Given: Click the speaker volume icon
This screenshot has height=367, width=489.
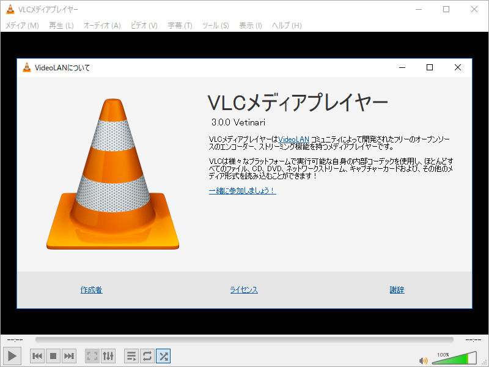Looking at the screenshot, I should pyautogui.click(x=424, y=360).
